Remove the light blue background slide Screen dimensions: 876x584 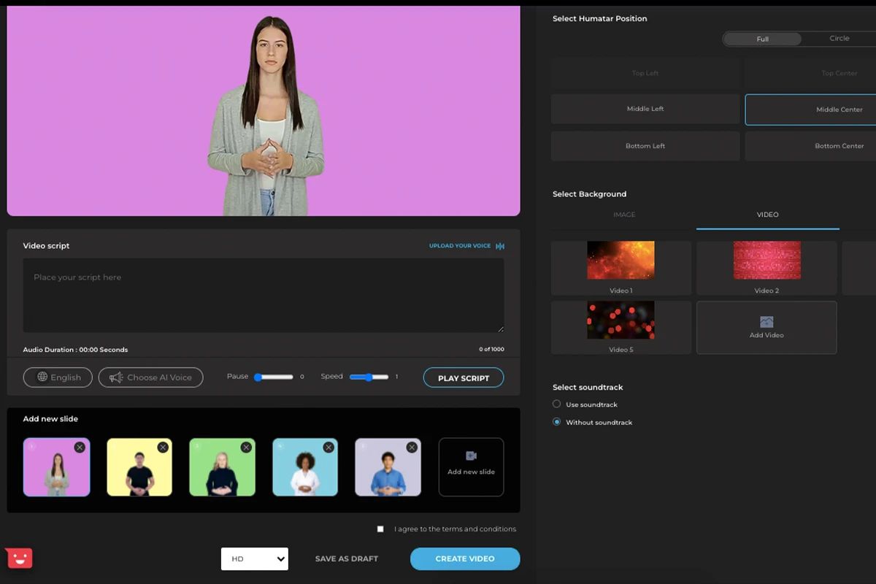[x=328, y=447]
